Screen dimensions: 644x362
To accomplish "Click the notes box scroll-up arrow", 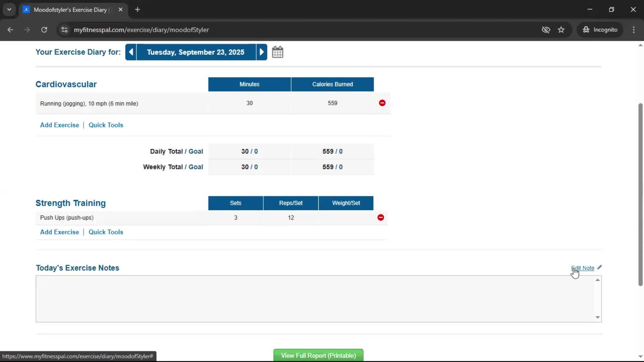I will [598, 280].
